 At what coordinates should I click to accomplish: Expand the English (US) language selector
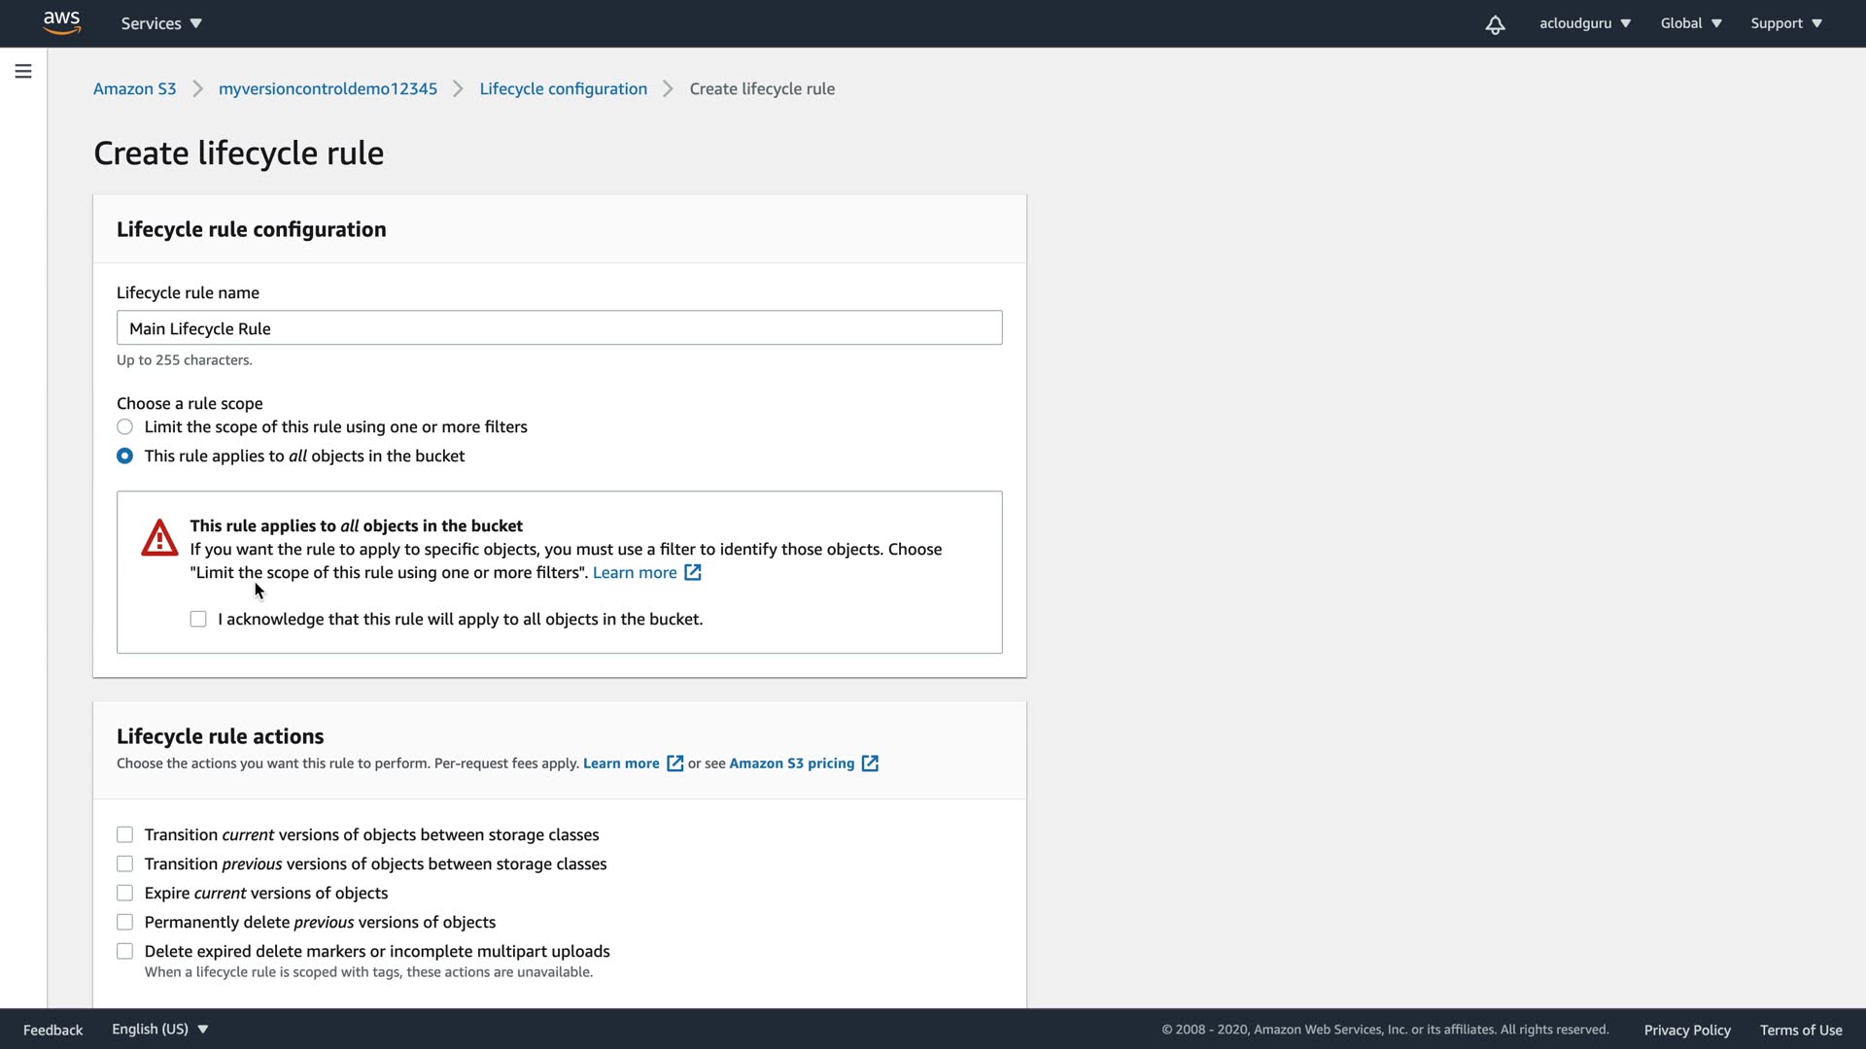pyautogui.click(x=159, y=1029)
